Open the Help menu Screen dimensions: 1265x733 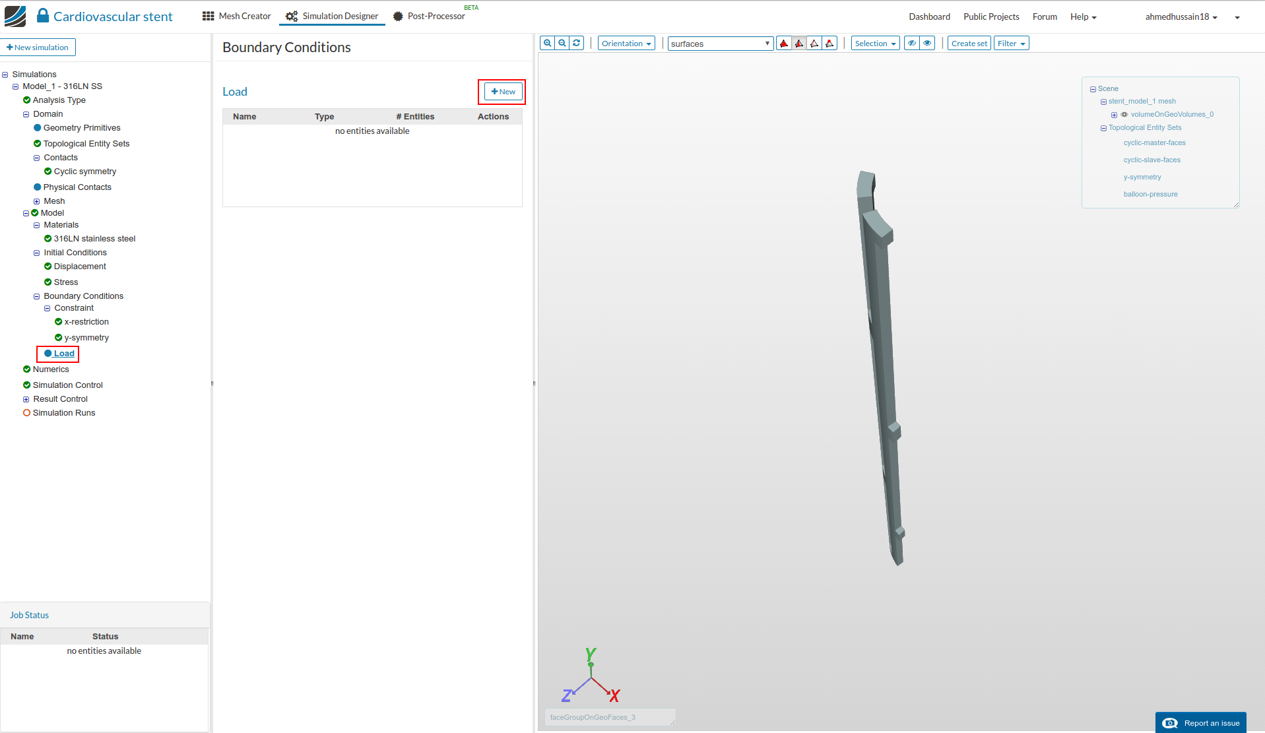(1083, 16)
